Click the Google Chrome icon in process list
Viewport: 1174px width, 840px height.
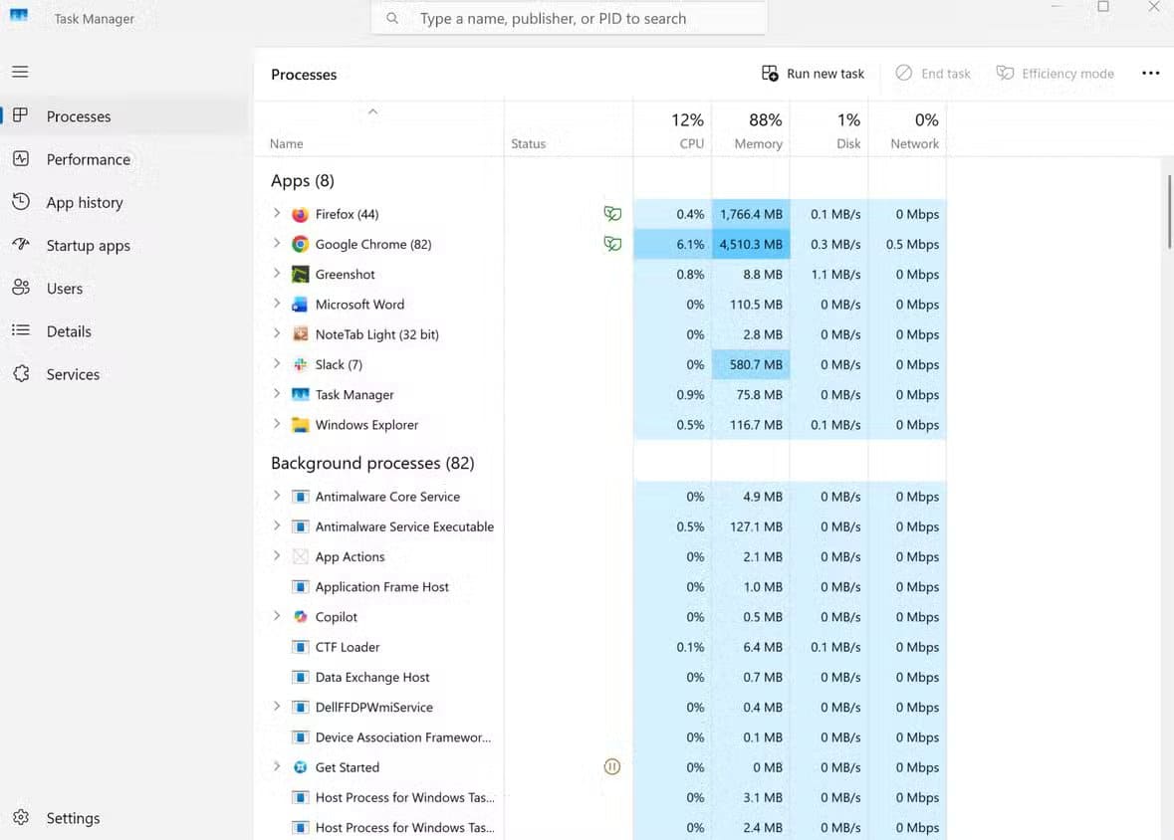pos(300,244)
